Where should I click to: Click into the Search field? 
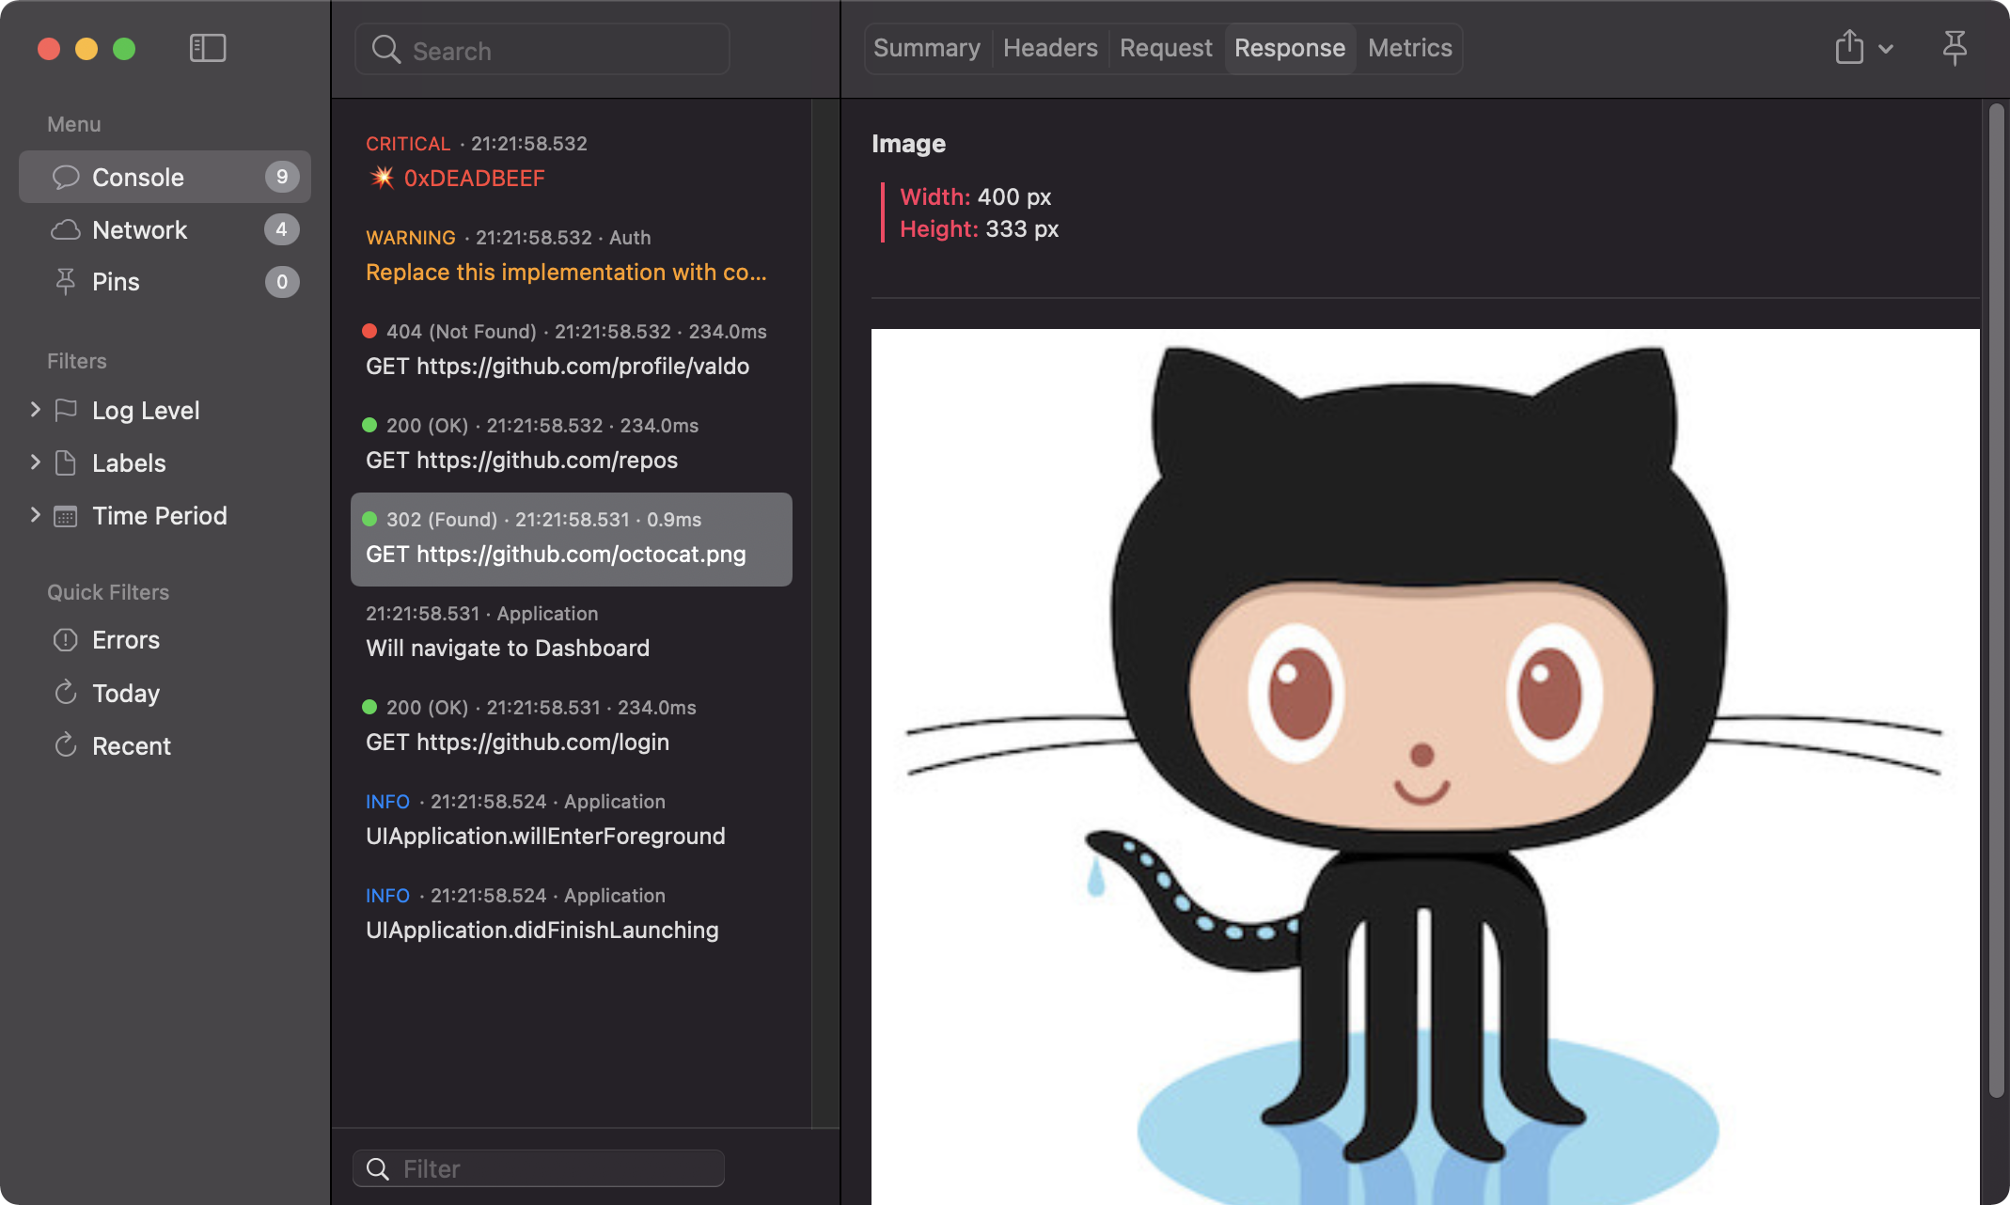coord(542,50)
